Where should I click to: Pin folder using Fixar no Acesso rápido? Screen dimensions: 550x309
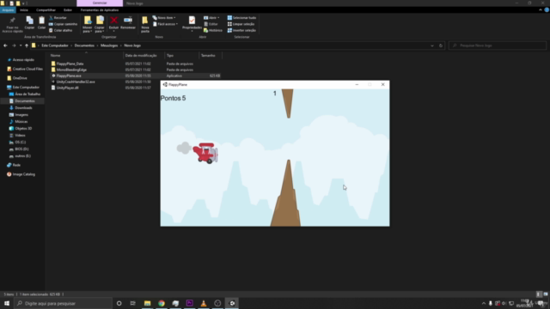(12, 24)
